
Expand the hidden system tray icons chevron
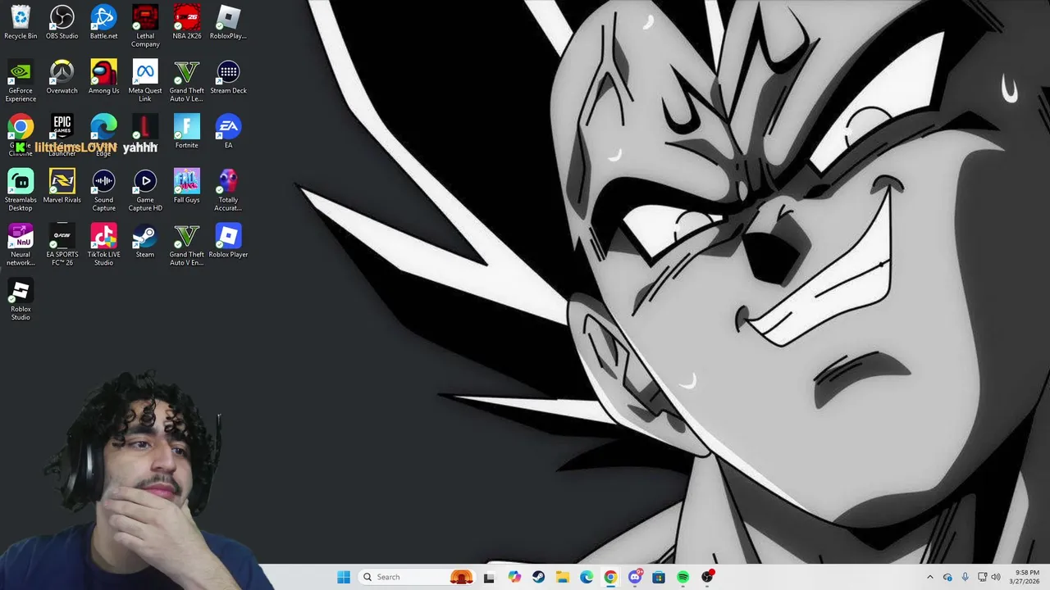point(929,577)
